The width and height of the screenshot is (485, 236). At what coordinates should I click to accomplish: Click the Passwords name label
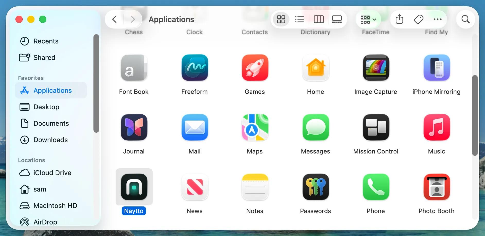pos(316,211)
